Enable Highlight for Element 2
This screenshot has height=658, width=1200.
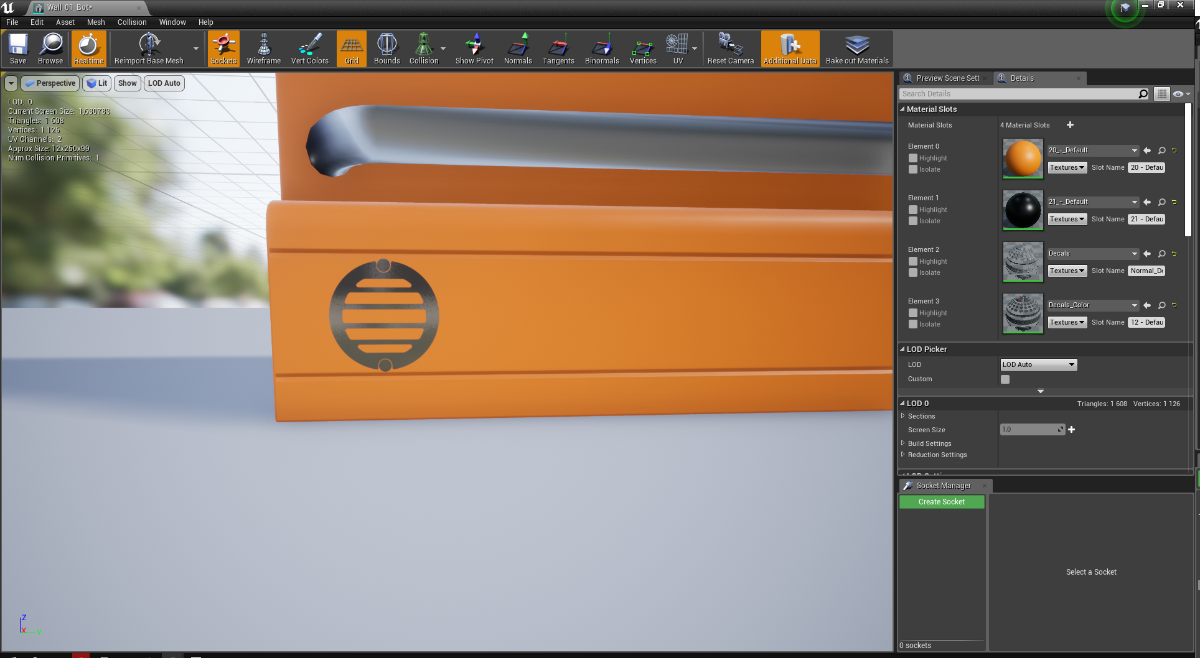(x=913, y=261)
